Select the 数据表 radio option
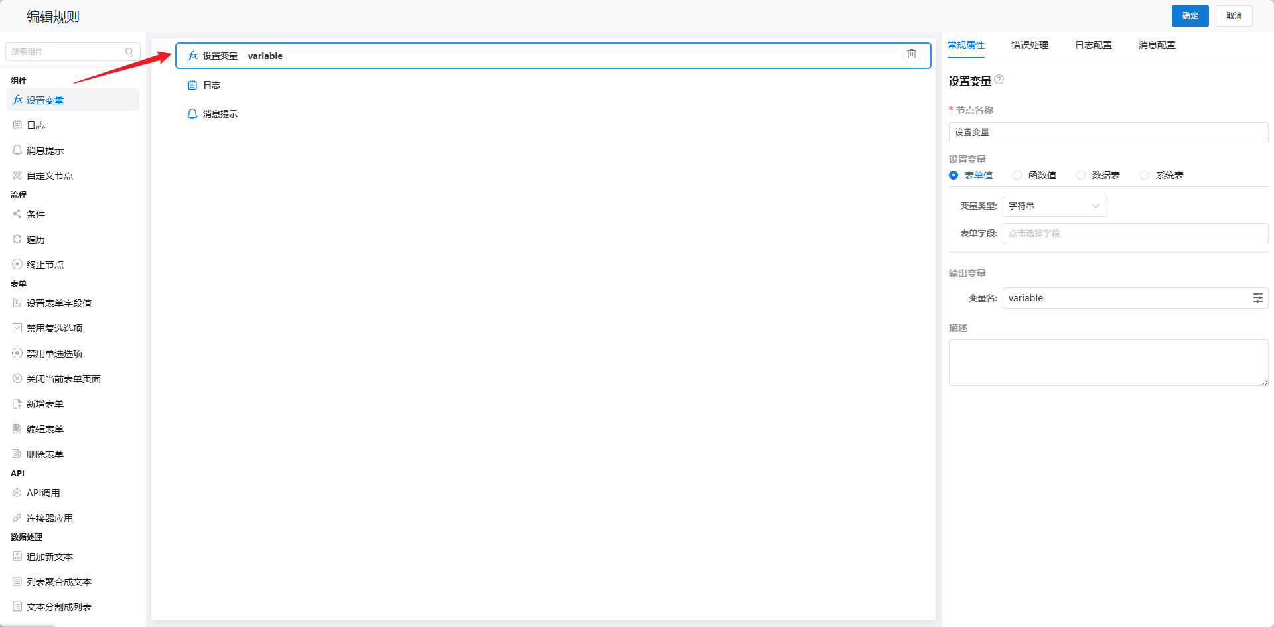The height and width of the screenshot is (627, 1274). click(1081, 175)
